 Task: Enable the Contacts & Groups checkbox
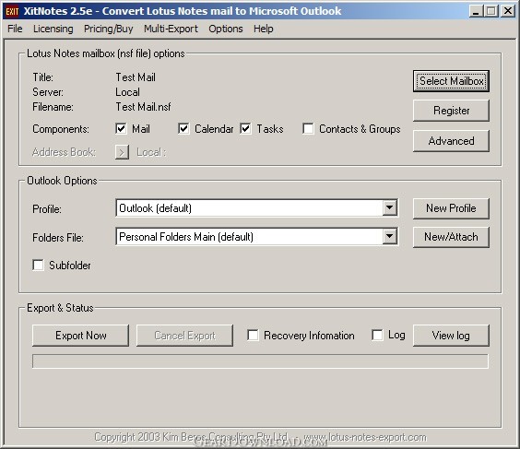point(308,129)
